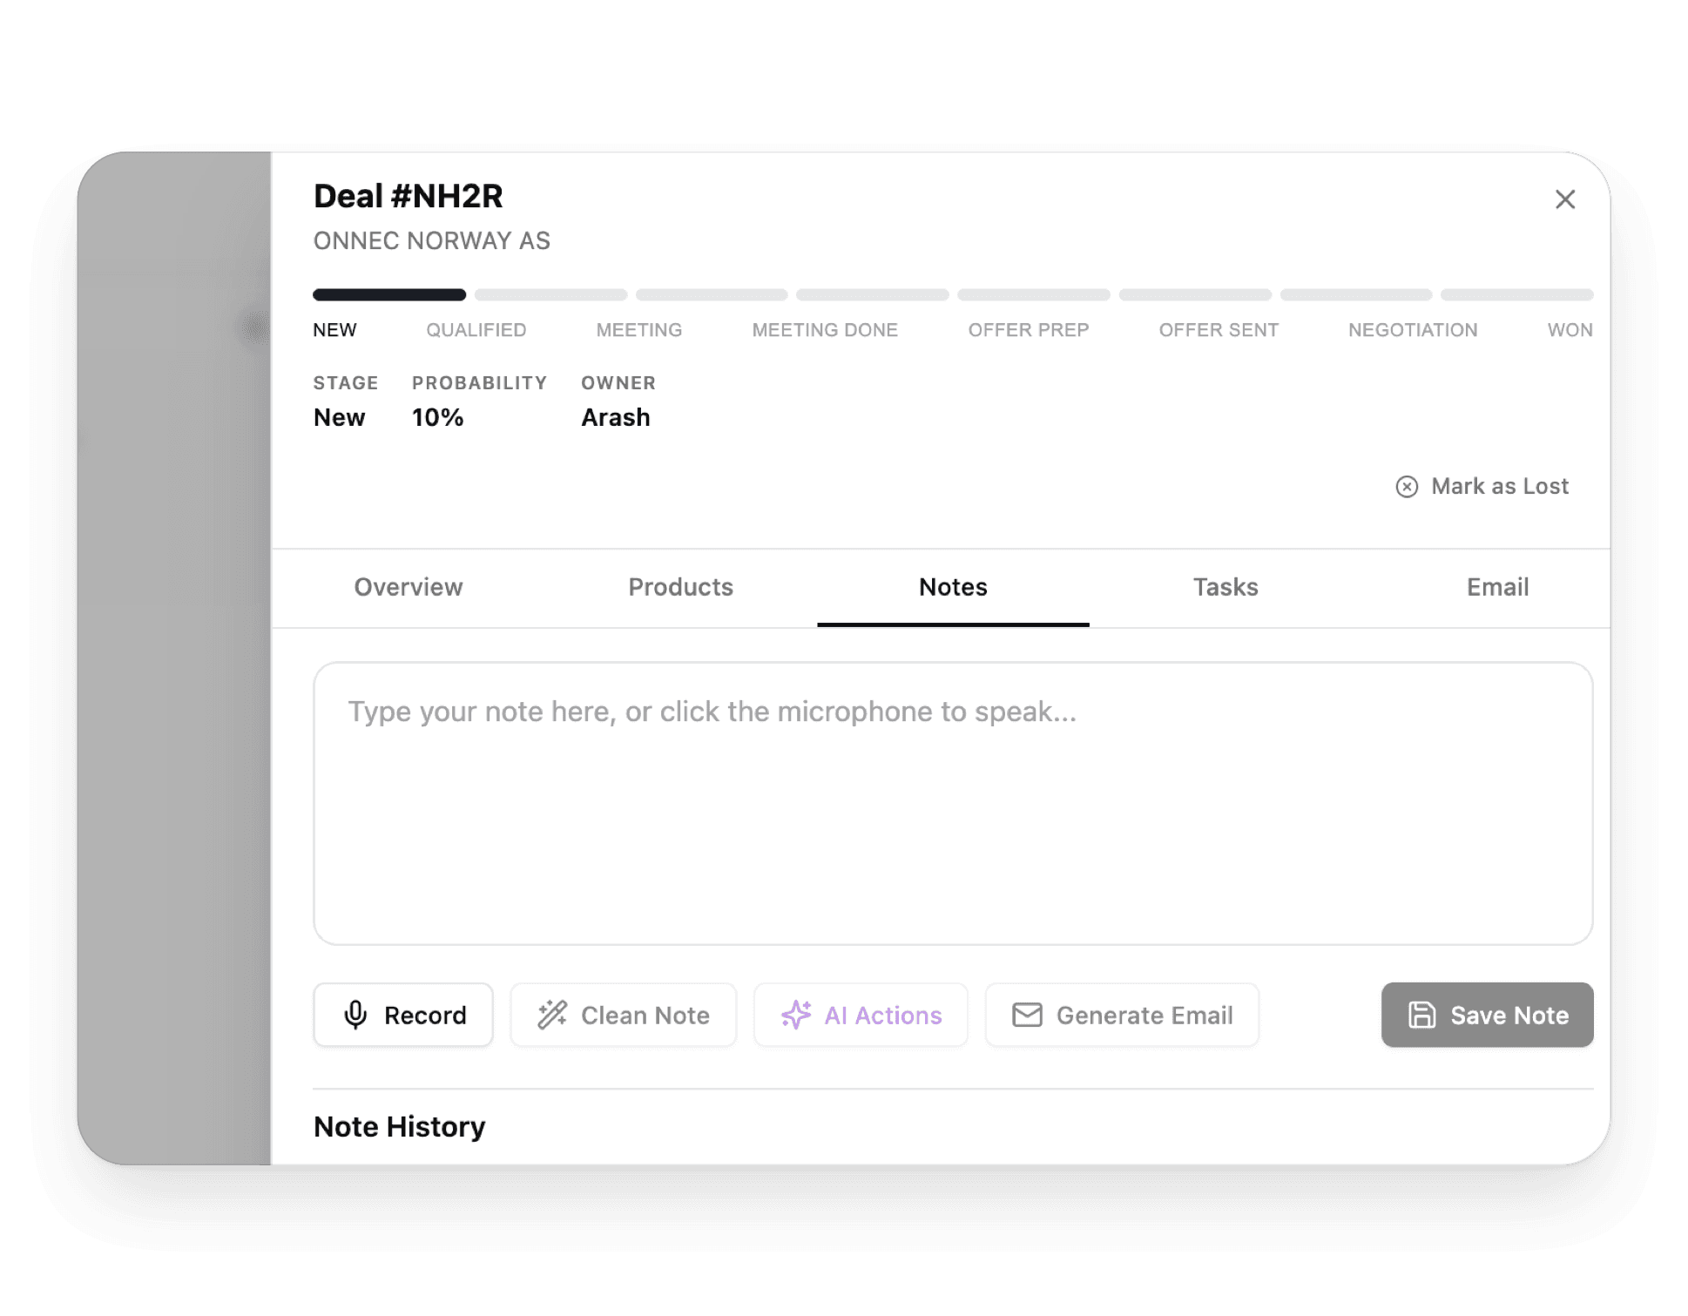Click the OFFER SENT stage label
The width and height of the screenshot is (1688, 1316).
[1219, 330]
